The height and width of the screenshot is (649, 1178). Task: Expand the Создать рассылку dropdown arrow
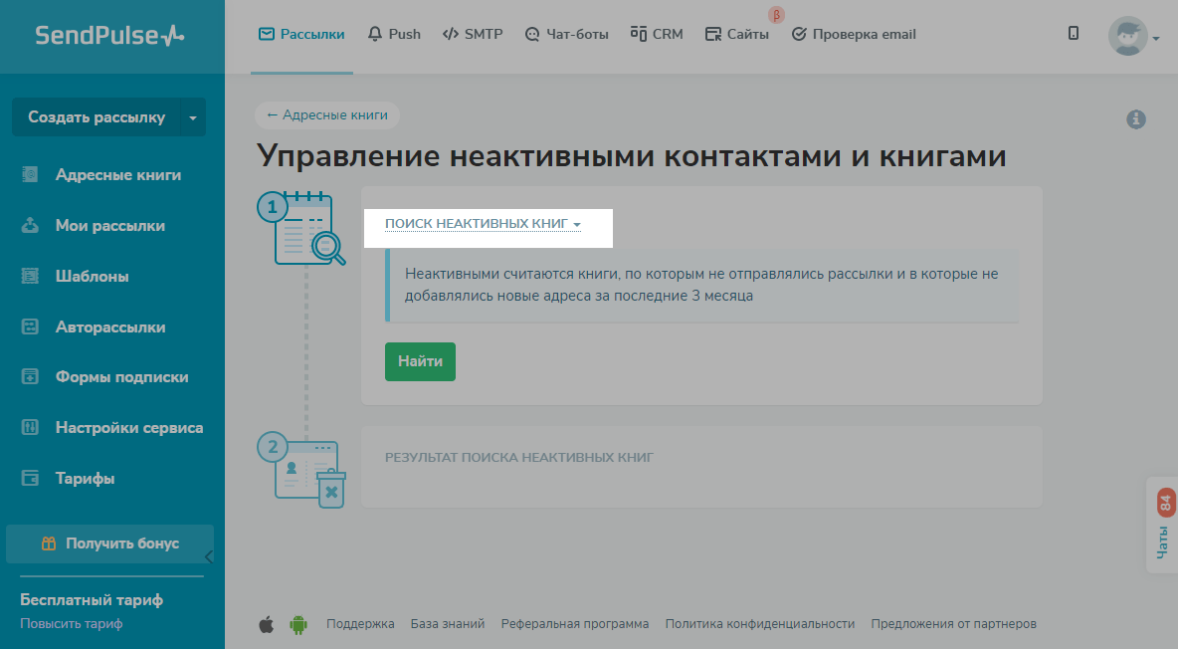click(192, 117)
